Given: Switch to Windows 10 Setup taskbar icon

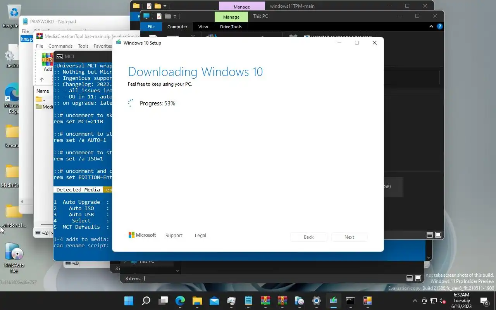Looking at the screenshot, I should point(334,301).
